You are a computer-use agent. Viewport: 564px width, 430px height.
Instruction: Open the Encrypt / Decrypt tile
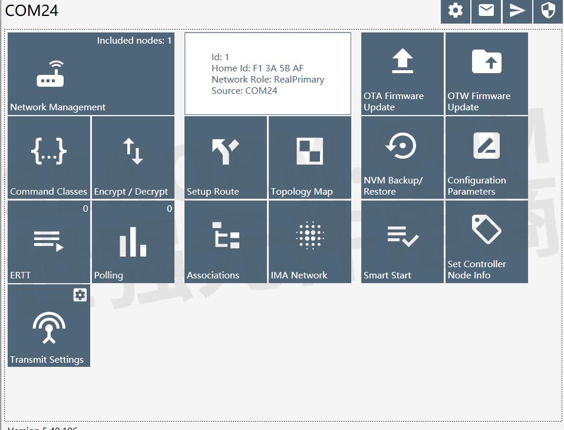(133, 157)
